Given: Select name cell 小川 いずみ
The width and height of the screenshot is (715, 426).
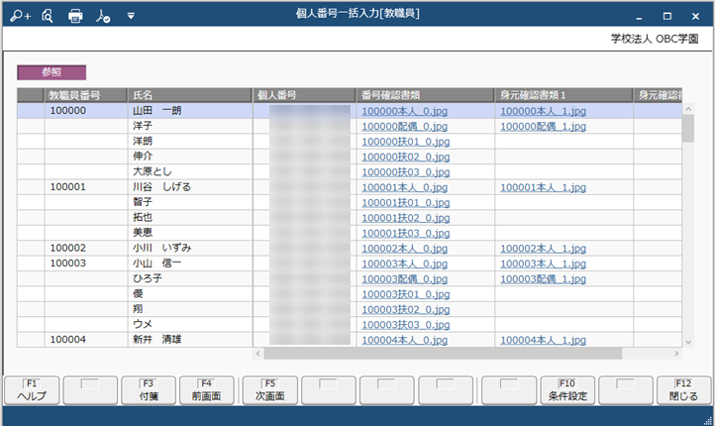Looking at the screenshot, I should 190,248.
